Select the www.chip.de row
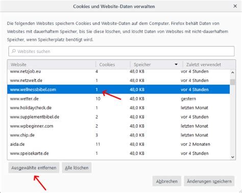This screenshot has width=242, height=193. pos(118,135)
